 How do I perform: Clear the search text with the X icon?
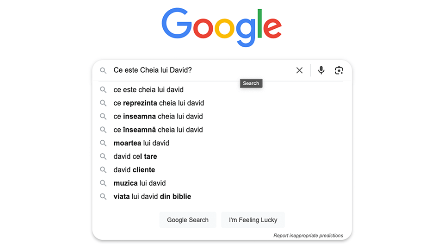(299, 70)
